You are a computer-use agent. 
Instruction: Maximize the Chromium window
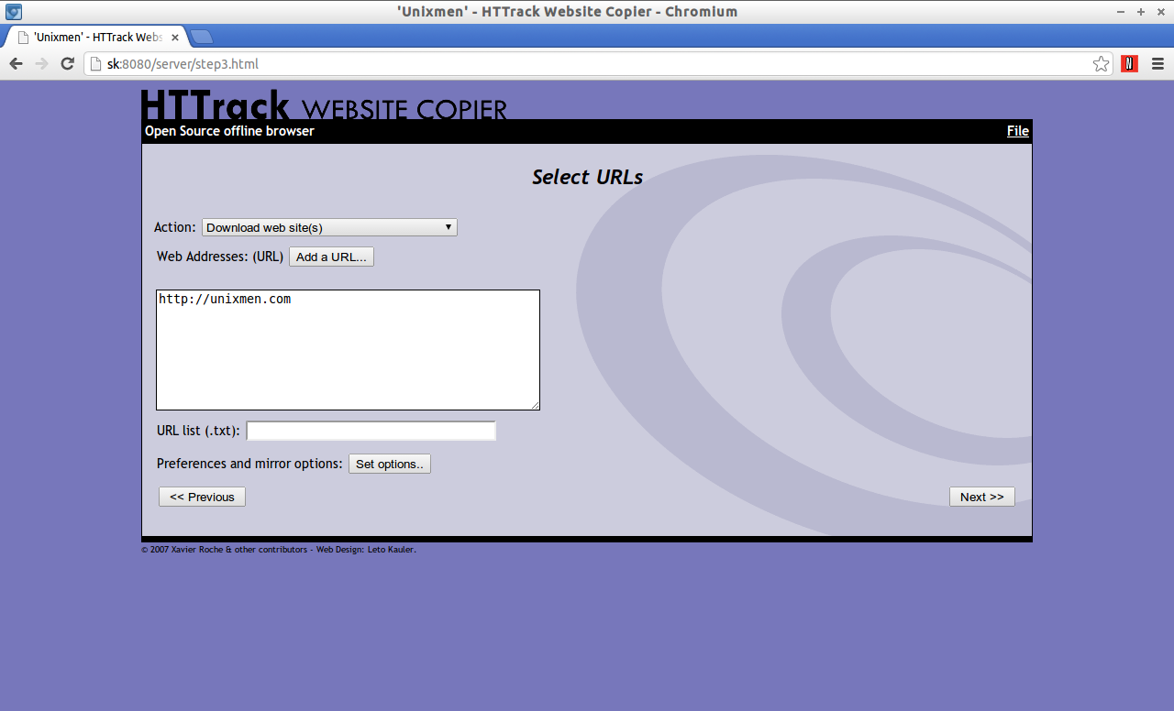point(1141,12)
